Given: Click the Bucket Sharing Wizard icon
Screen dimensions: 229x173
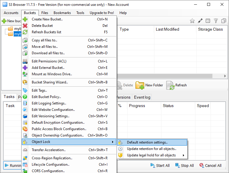Looking at the screenshot, I should click(25, 82).
